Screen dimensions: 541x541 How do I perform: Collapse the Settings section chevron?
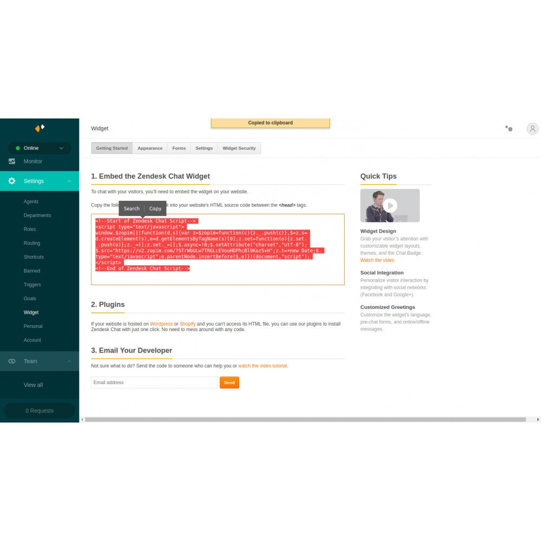pos(69,181)
